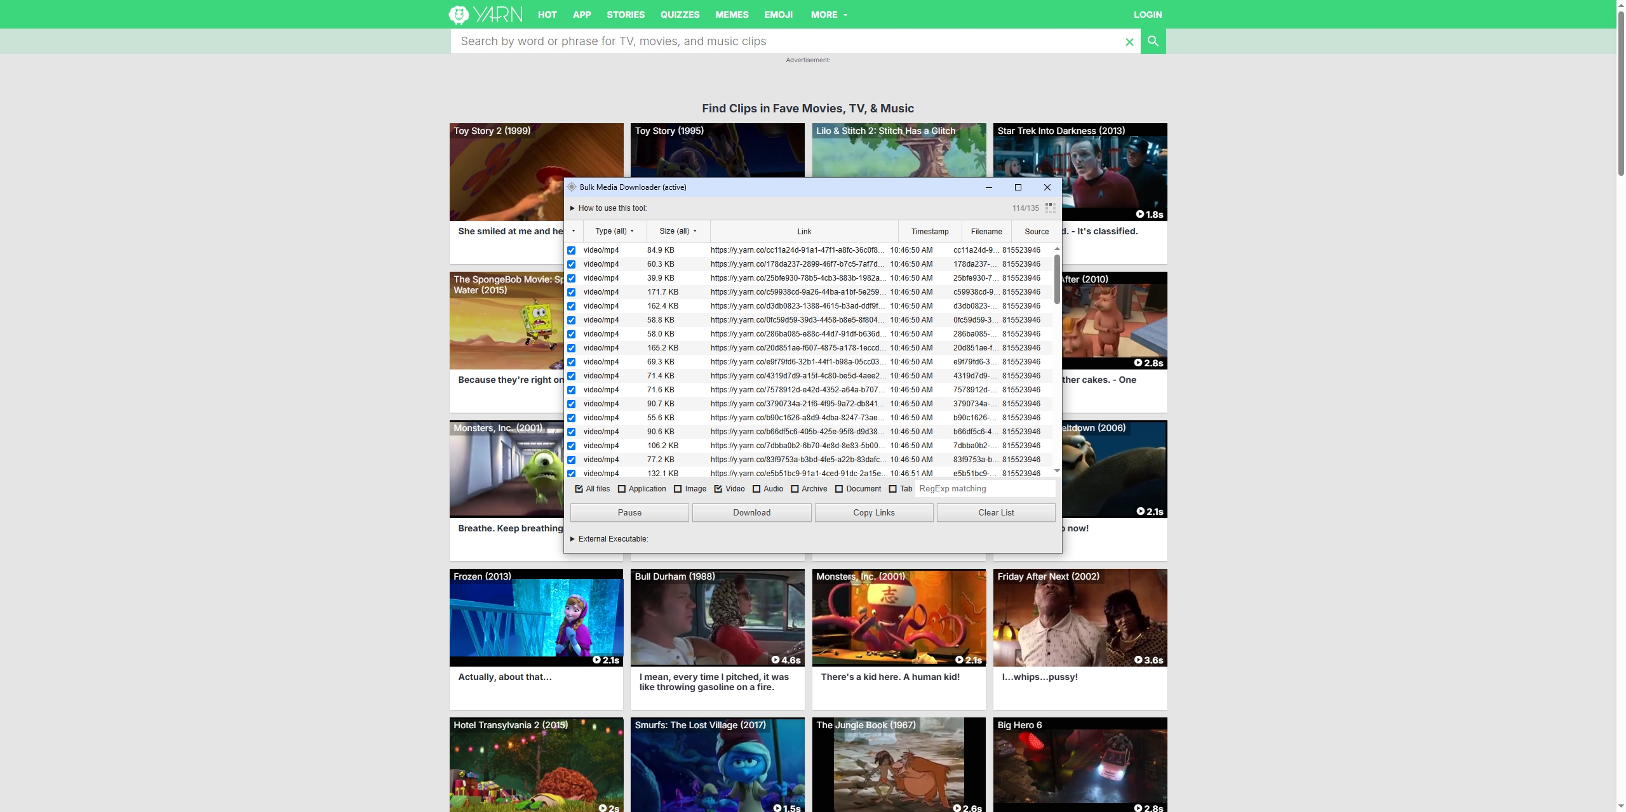
Task: Sort by the Link column header
Action: pos(804,232)
